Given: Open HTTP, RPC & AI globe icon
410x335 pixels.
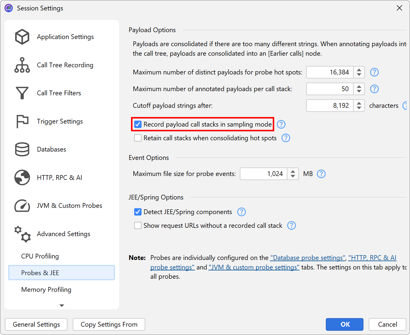Looking at the screenshot, I should pos(22,177).
